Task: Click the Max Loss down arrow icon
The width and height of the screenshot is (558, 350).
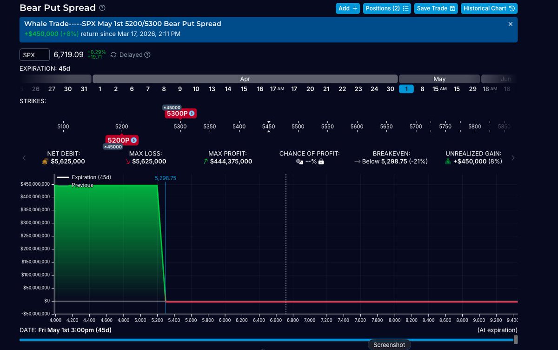Action: tap(127, 162)
